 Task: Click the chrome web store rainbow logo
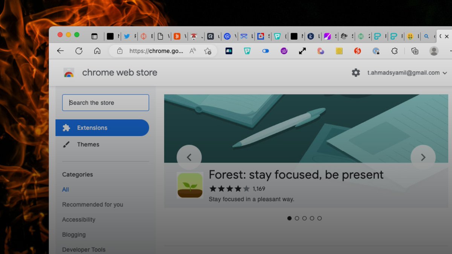pyautogui.click(x=69, y=73)
